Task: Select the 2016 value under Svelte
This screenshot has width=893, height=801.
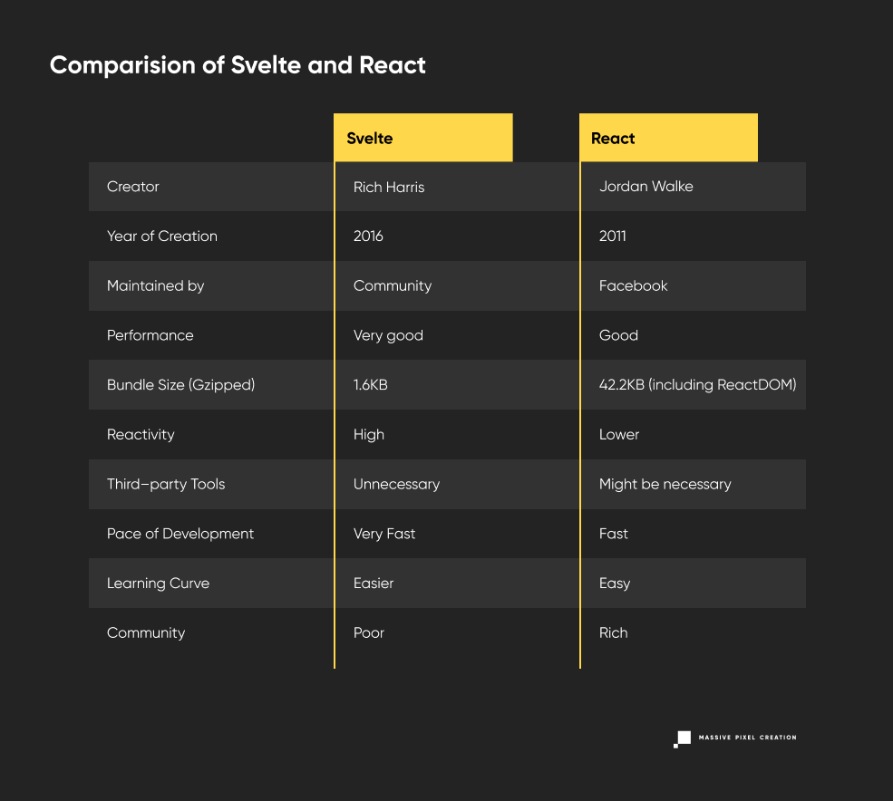Action: coord(366,236)
